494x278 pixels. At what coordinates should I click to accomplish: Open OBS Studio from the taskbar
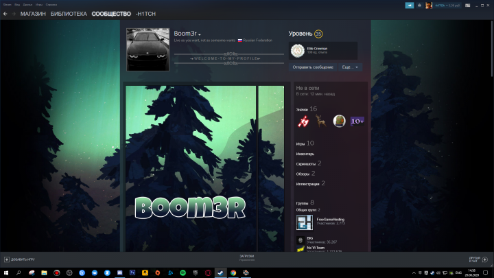69,273
